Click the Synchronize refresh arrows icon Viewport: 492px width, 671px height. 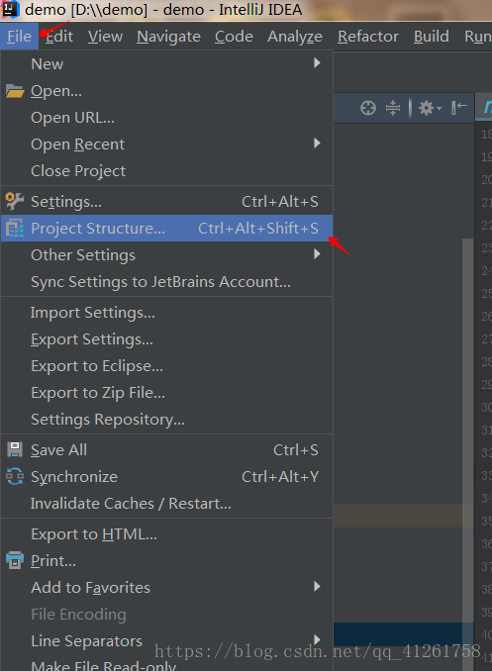click(x=15, y=476)
